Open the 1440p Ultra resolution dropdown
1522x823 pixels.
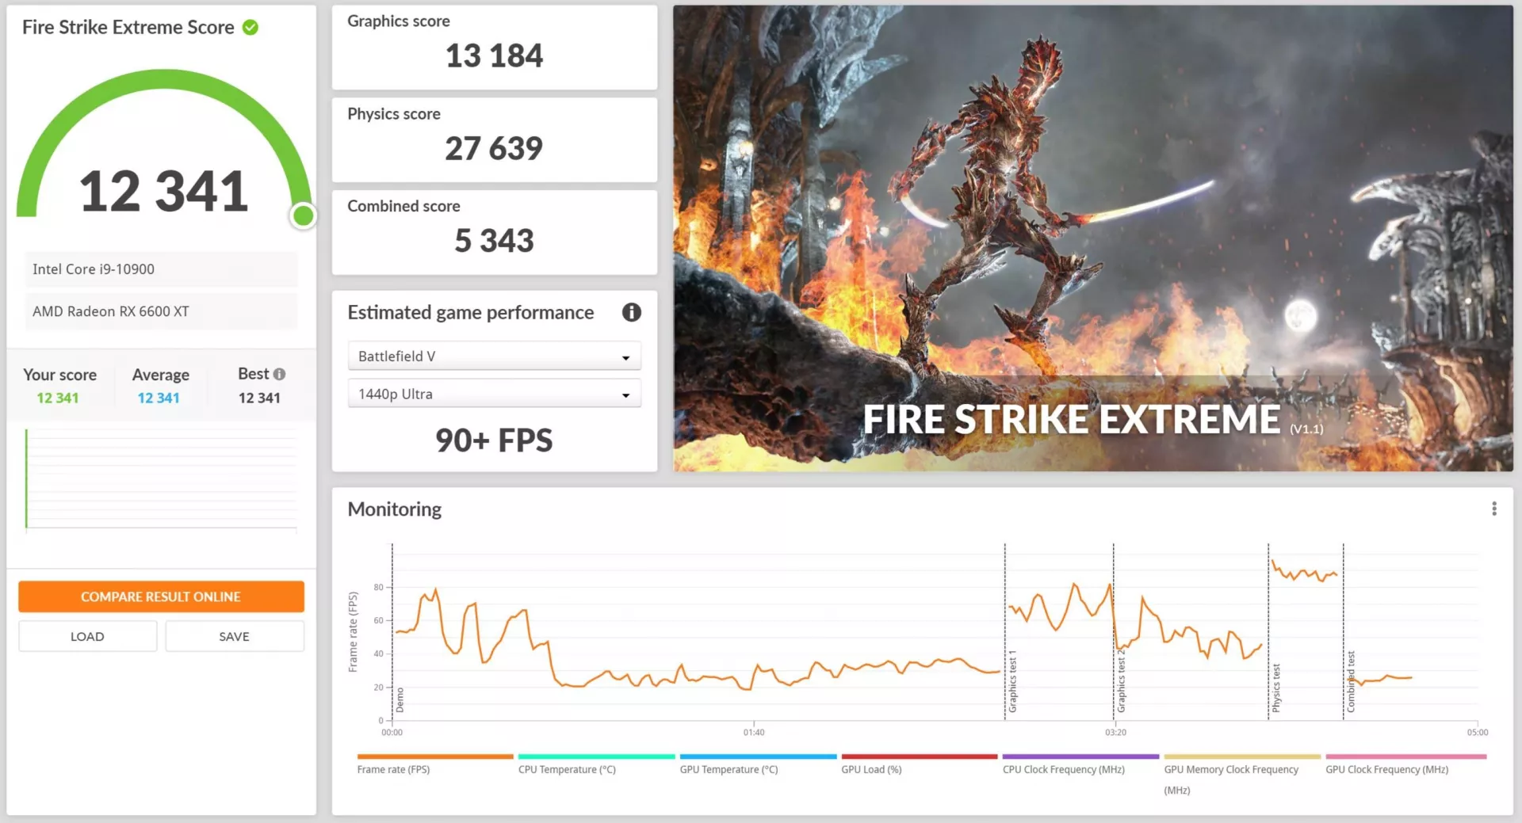tap(494, 394)
